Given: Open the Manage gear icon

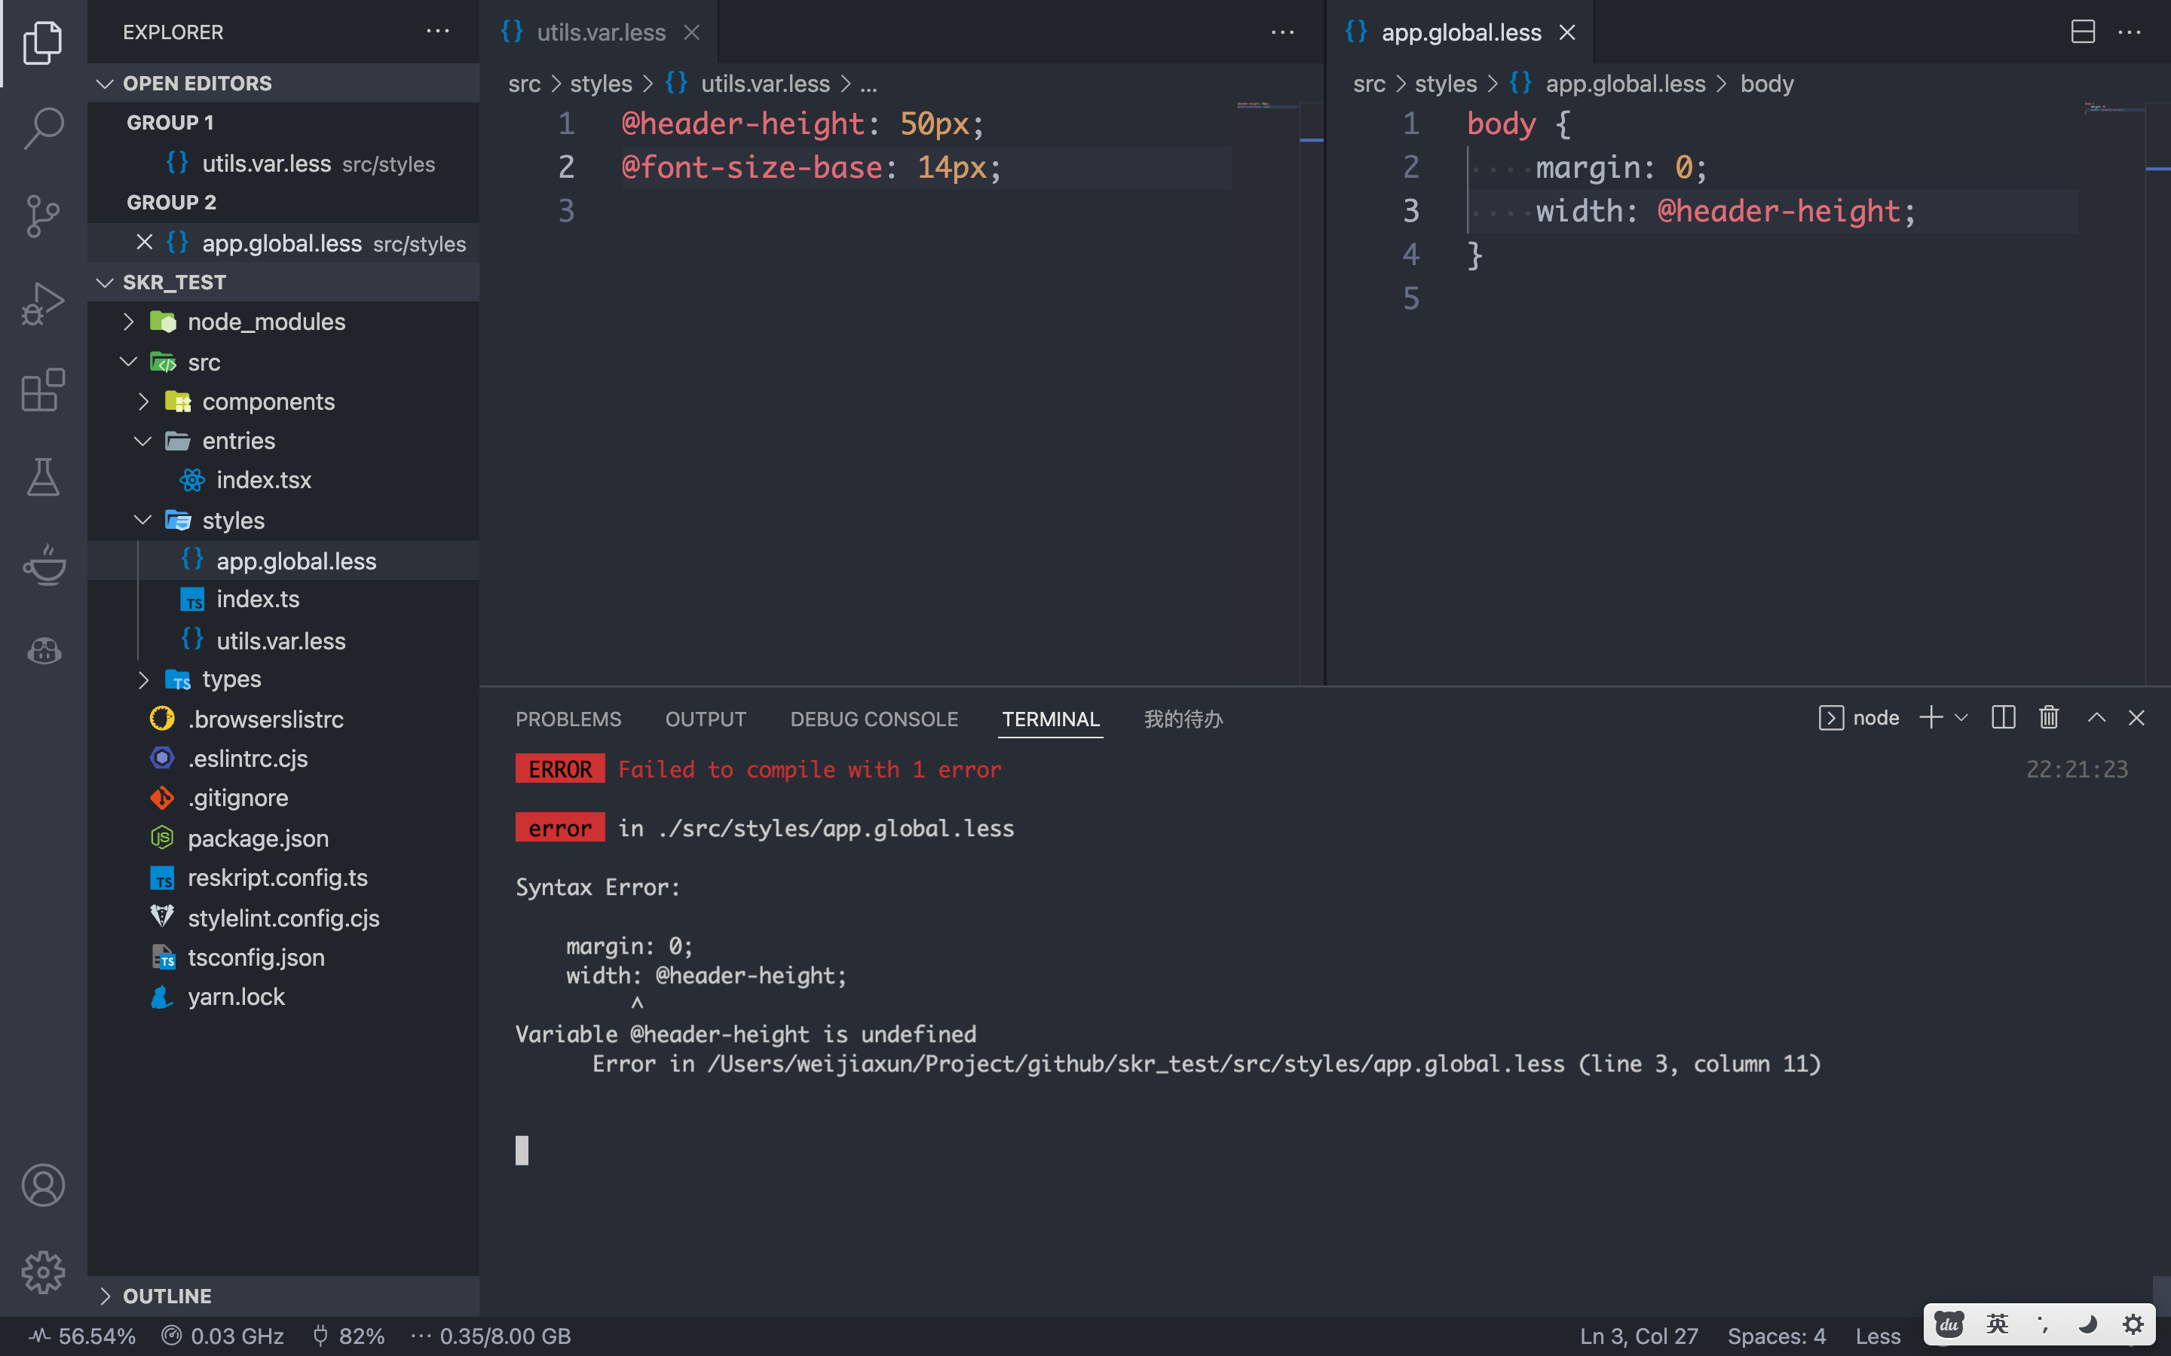Looking at the screenshot, I should (x=42, y=1271).
